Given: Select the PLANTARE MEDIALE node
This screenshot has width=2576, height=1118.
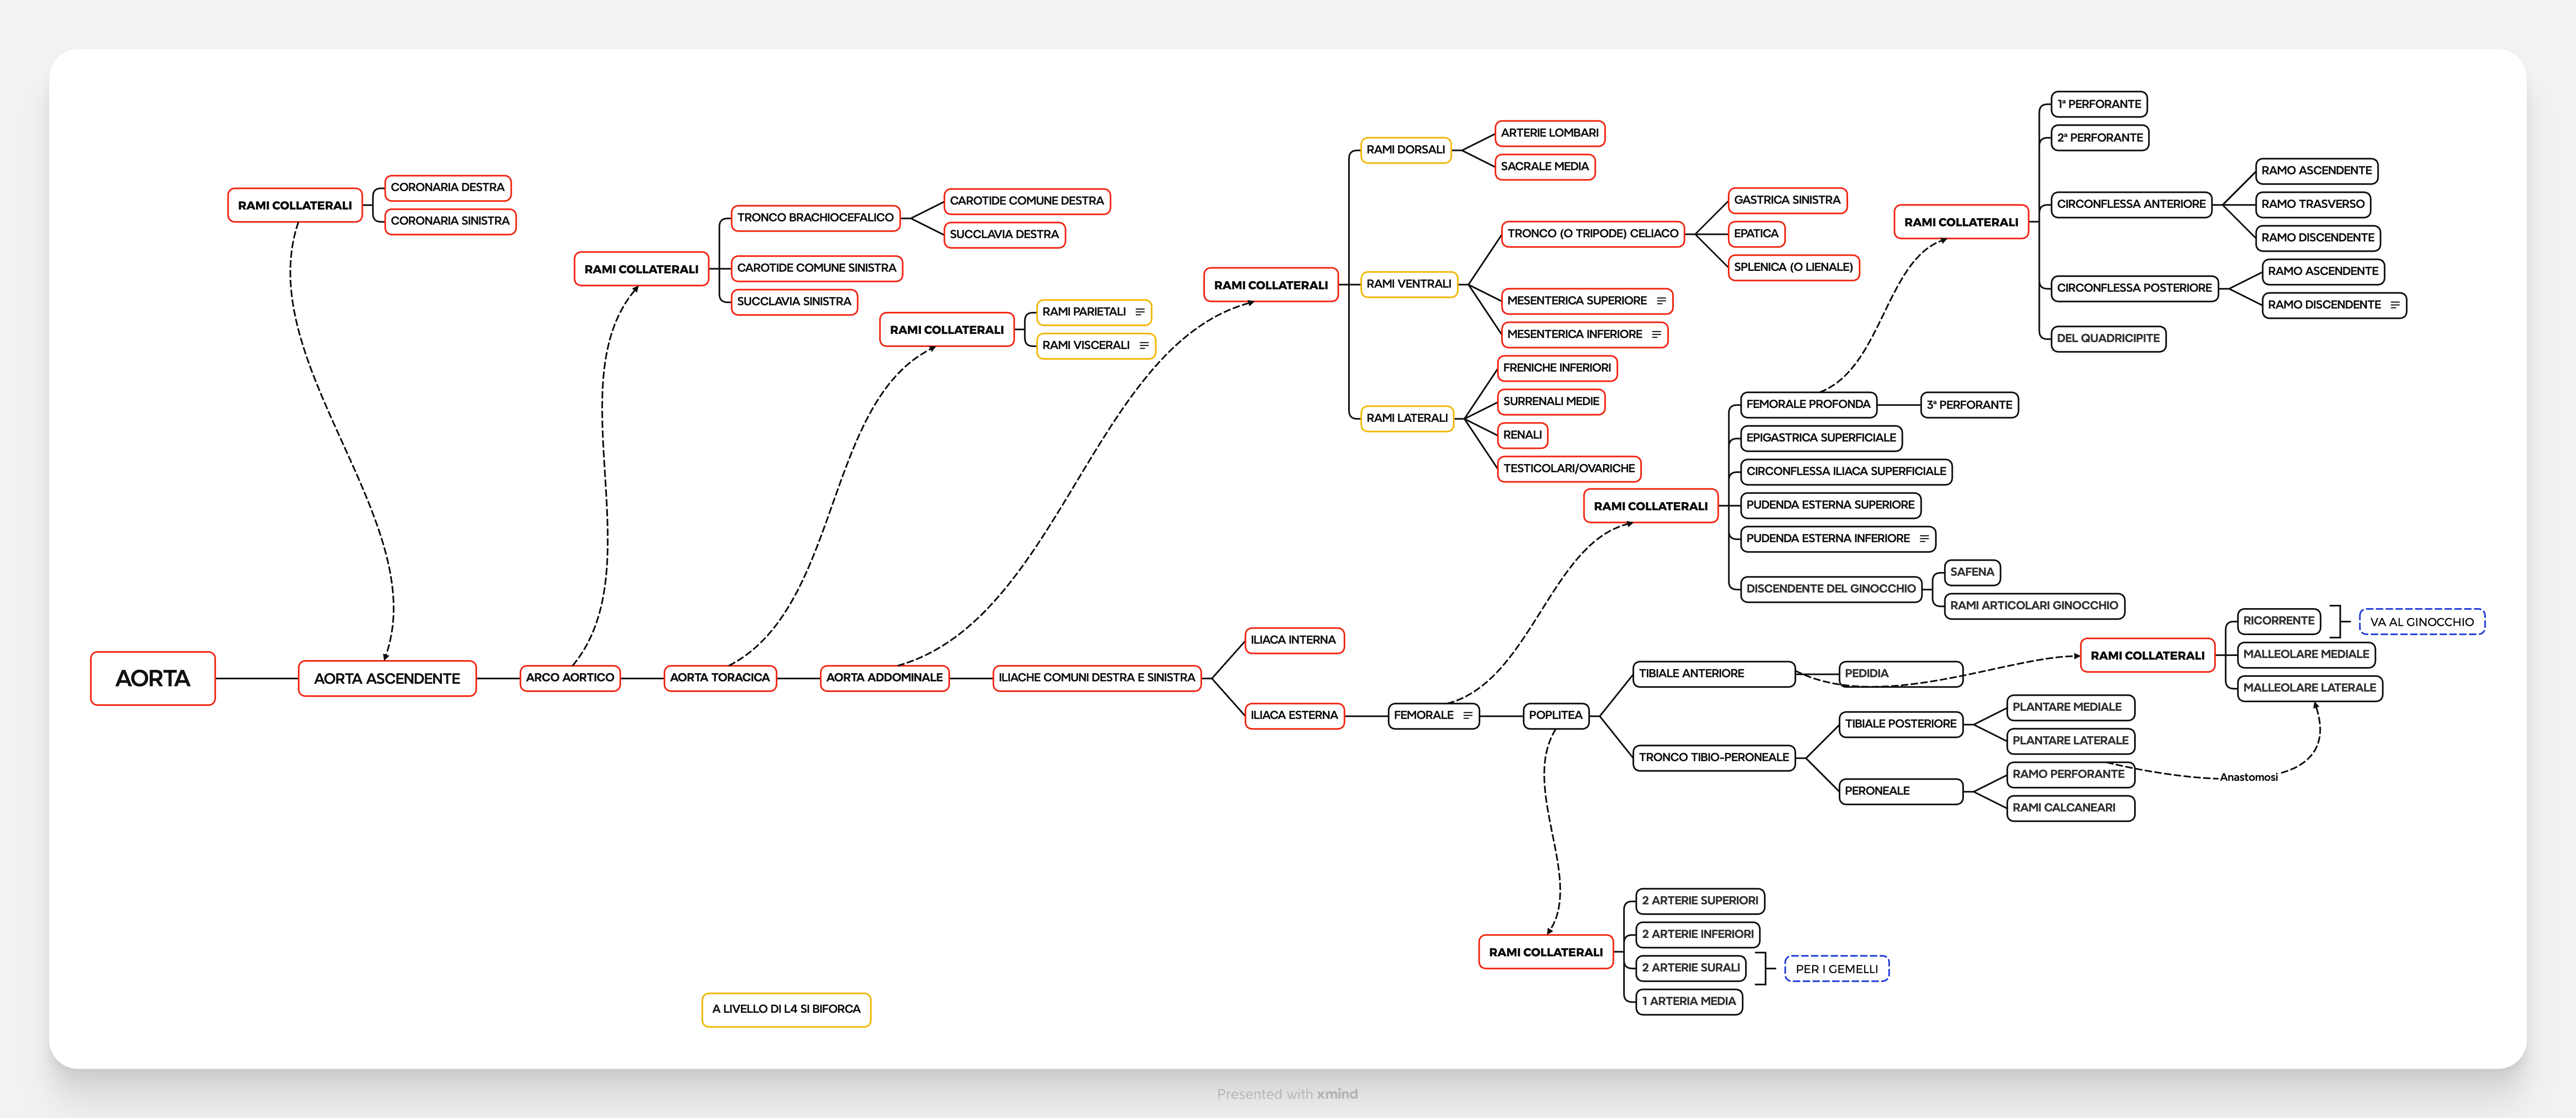Looking at the screenshot, I should (2071, 708).
